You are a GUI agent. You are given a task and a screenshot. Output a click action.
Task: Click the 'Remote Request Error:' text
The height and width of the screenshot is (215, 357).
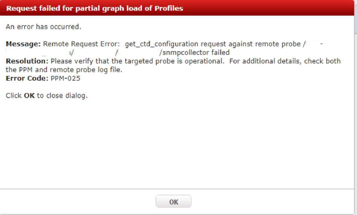click(82, 44)
